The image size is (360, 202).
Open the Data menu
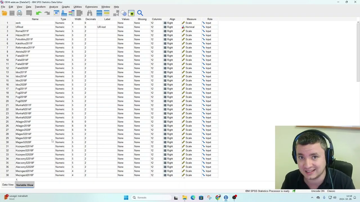click(28, 7)
